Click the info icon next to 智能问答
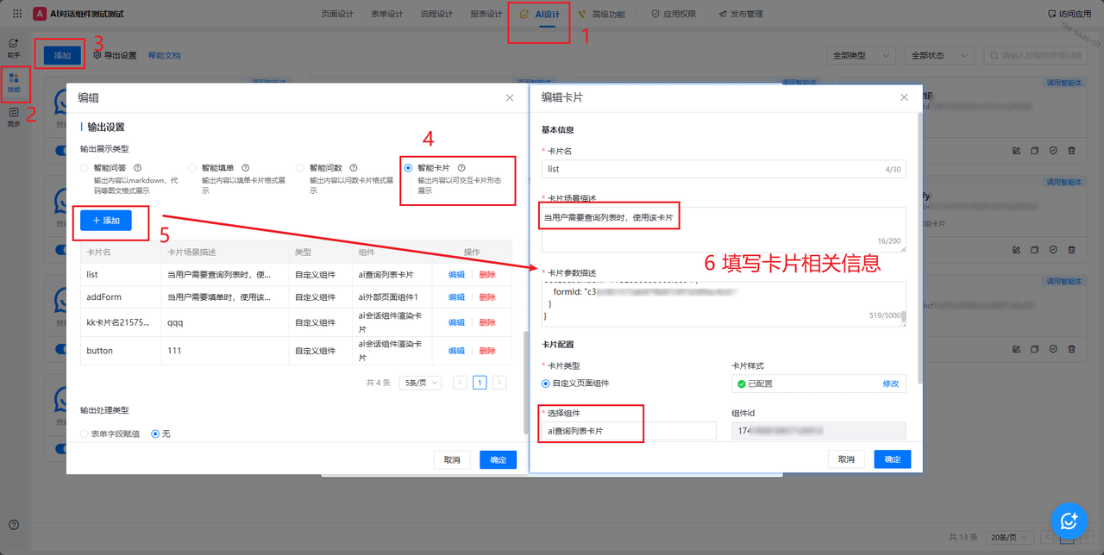1104x555 pixels. click(138, 168)
